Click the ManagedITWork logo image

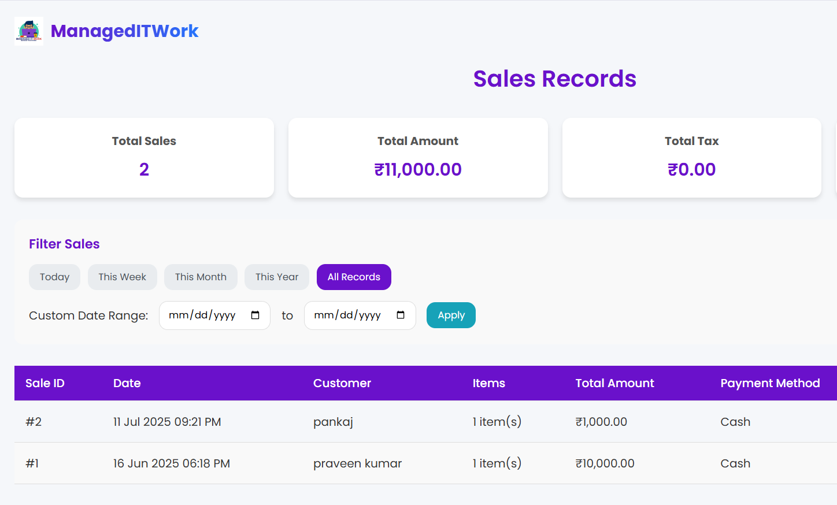click(29, 31)
